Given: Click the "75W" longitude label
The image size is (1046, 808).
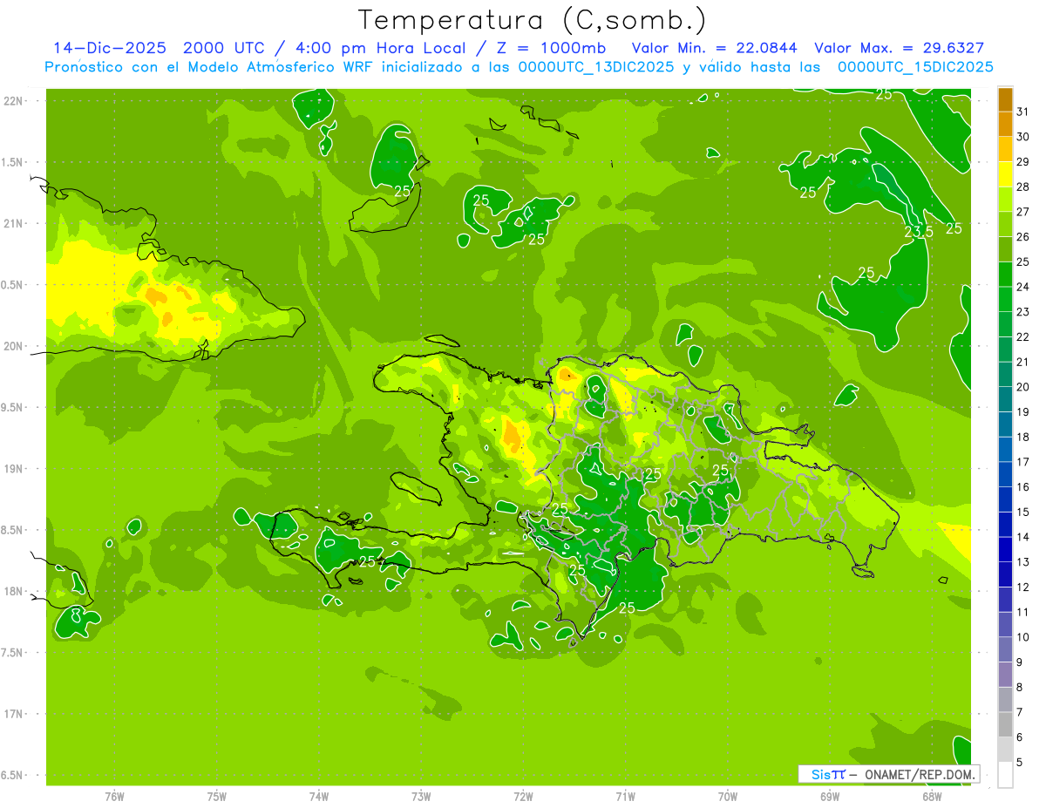Looking at the screenshot, I should (217, 796).
